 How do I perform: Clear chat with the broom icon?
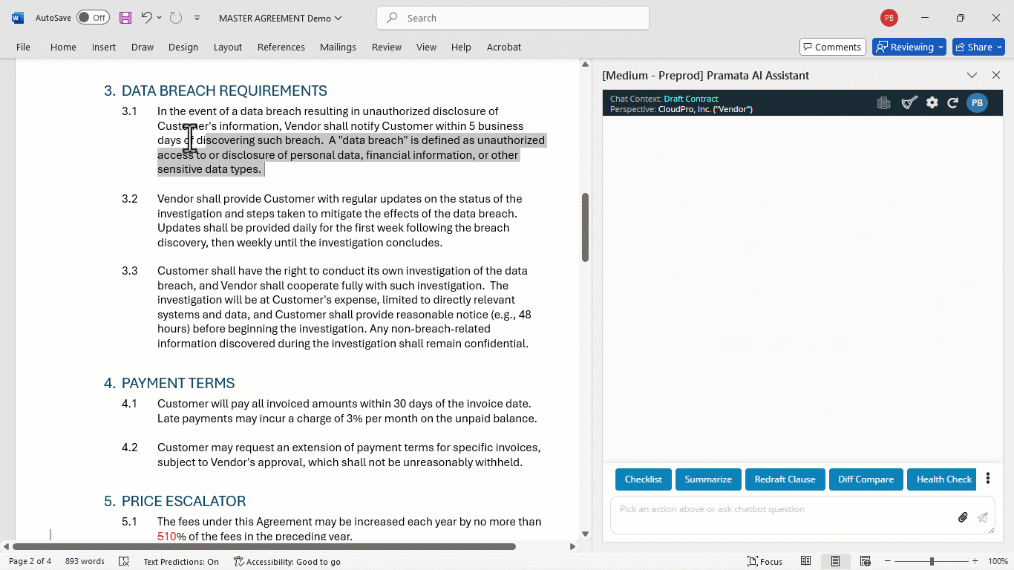(909, 103)
